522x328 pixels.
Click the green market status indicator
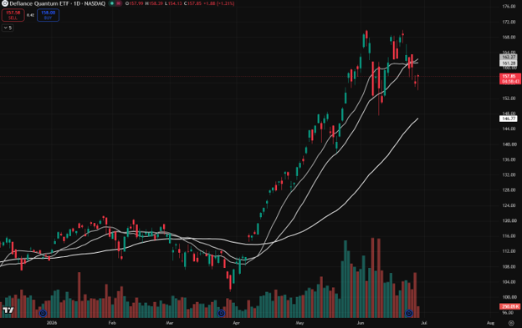(112, 3)
